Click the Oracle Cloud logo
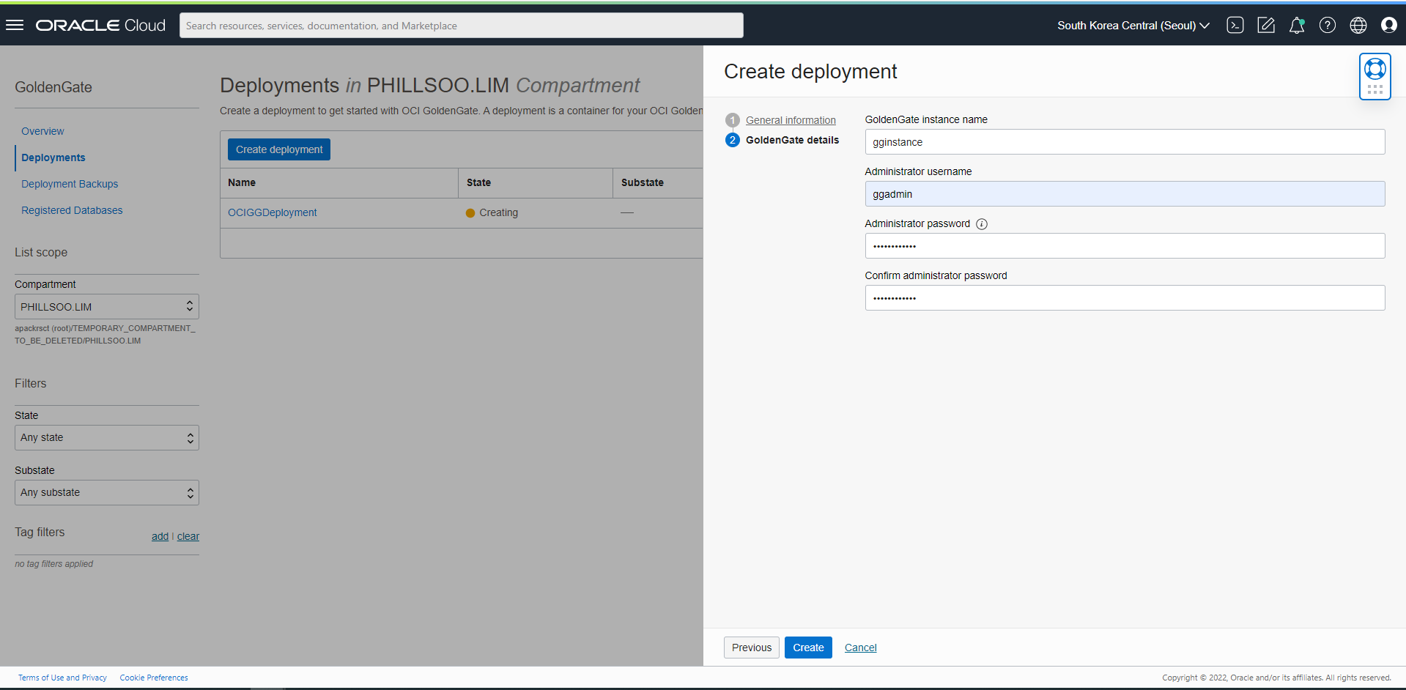Viewport: 1406px width, 690px height. point(100,25)
